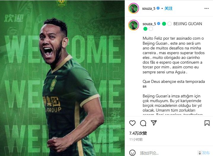
Task: Share the post via paper plane icon
Action: tap(154, 123)
